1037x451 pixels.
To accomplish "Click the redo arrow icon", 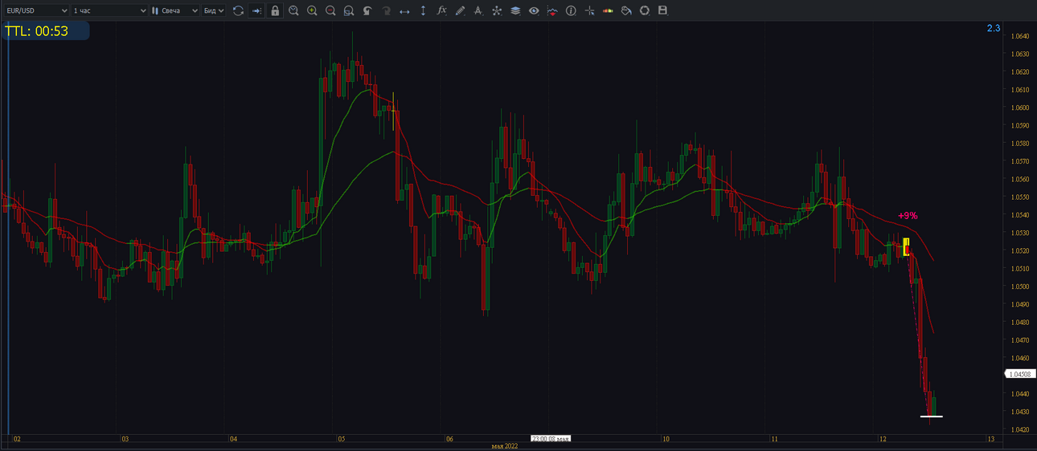I will tap(386, 10).
